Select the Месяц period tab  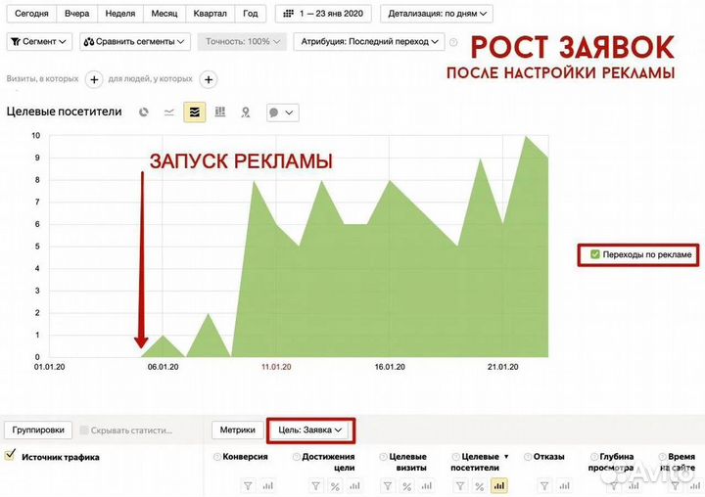point(164,14)
